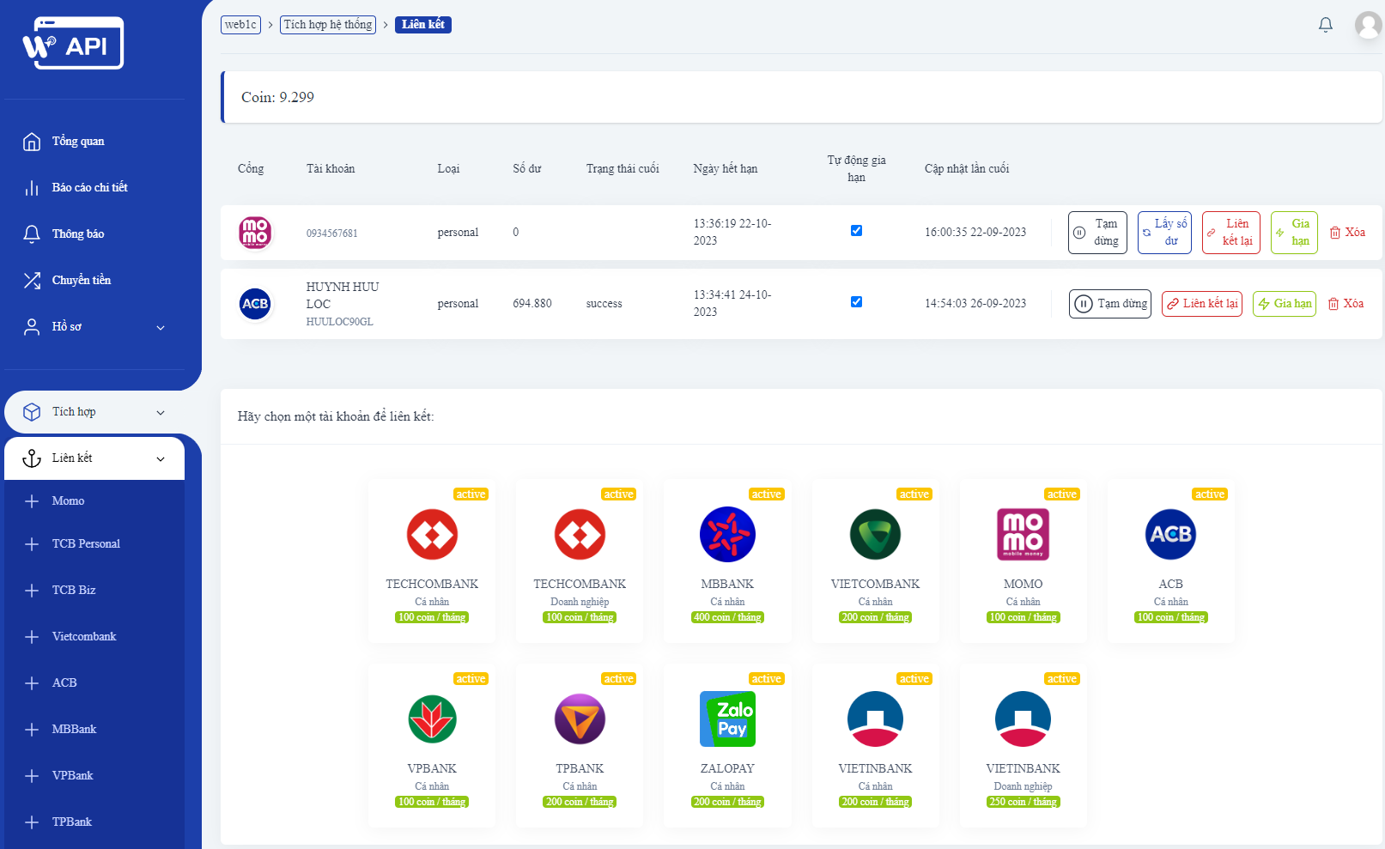Select the VPBank card logo

click(432, 719)
